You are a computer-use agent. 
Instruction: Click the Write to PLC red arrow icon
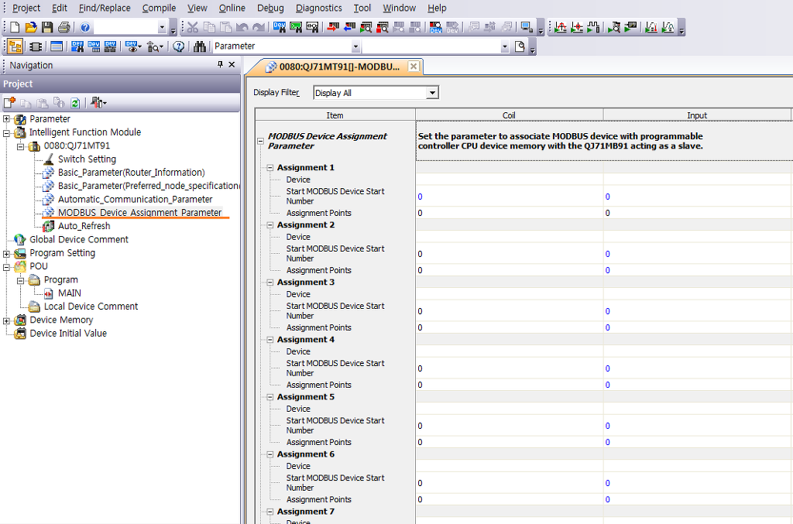(333, 27)
